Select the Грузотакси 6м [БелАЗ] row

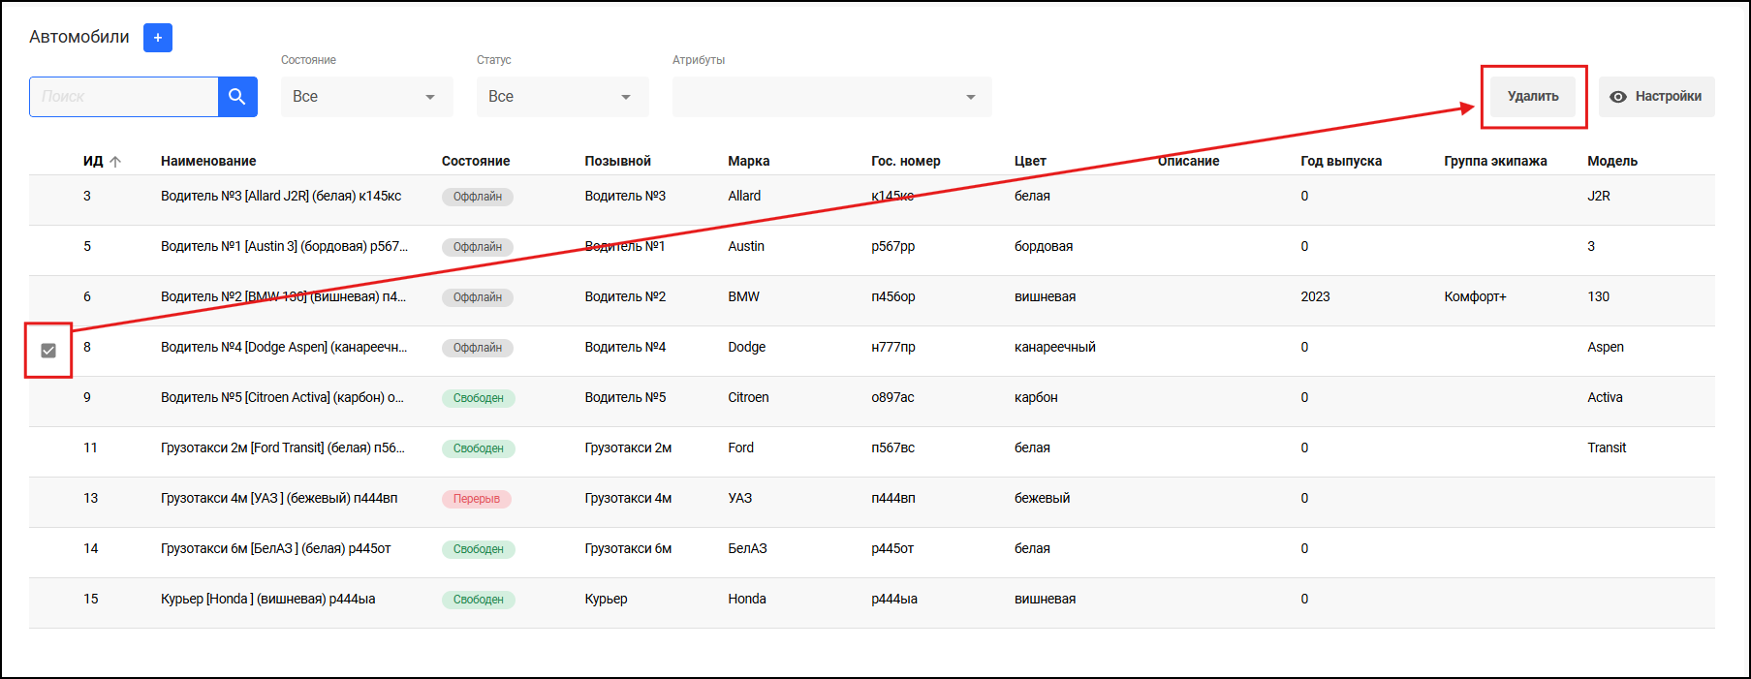[x=275, y=548]
